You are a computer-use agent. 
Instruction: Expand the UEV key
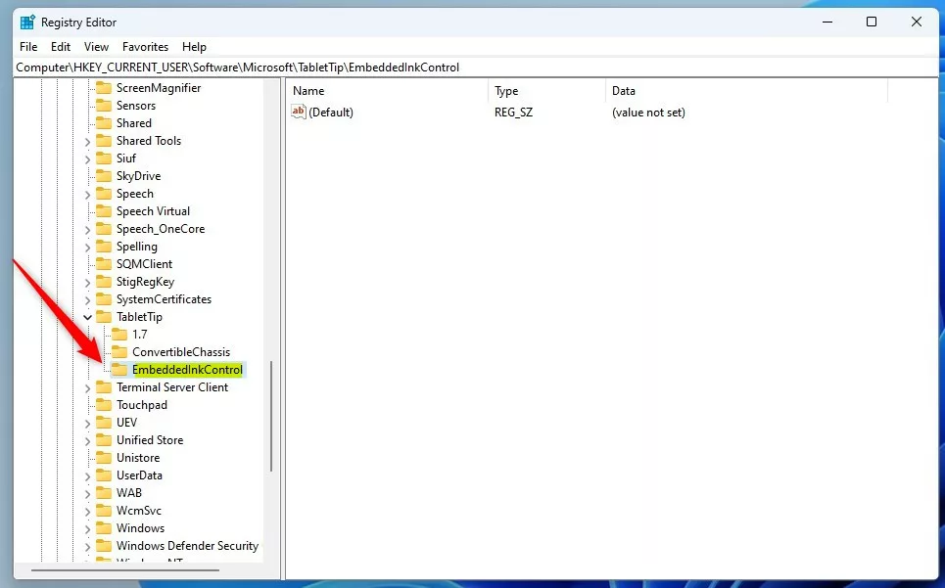(87, 423)
